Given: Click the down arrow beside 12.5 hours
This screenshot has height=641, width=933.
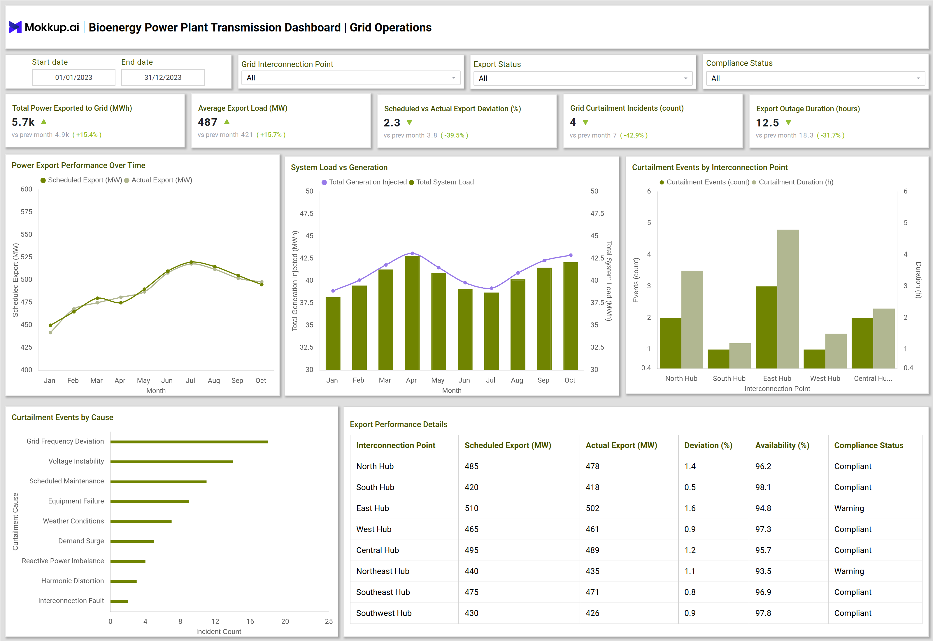Looking at the screenshot, I should tap(788, 122).
